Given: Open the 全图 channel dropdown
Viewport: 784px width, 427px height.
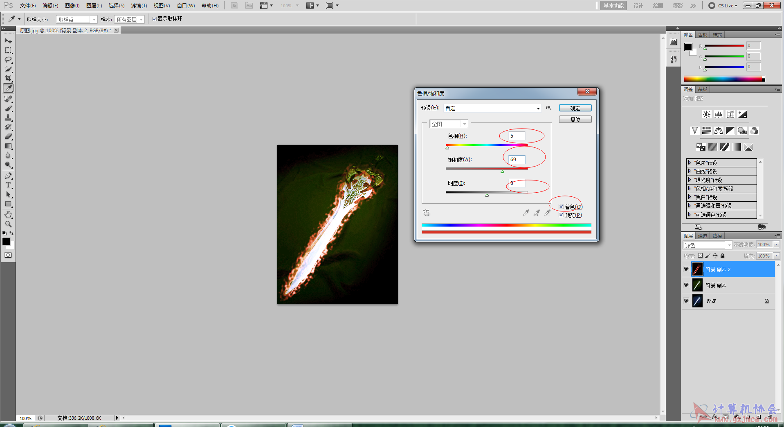Looking at the screenshot, I should (448, 124).
